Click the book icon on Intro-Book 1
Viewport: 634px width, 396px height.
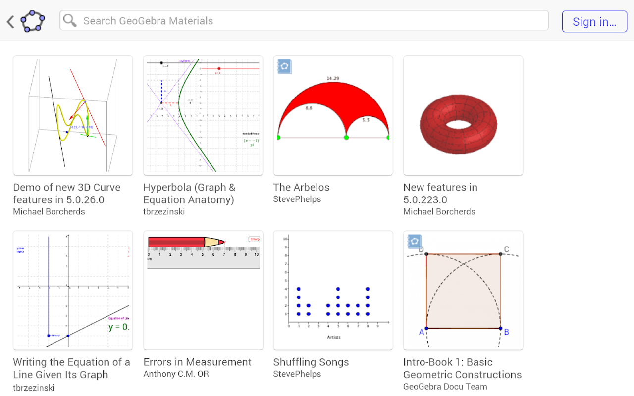pyautogui.click(x=415, y=242)
